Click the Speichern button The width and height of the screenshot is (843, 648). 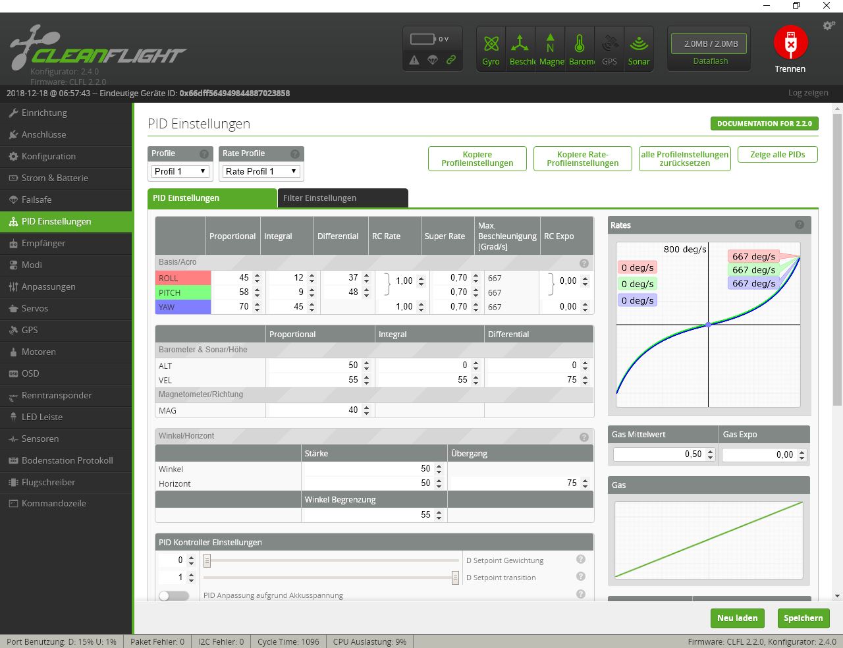803,618
